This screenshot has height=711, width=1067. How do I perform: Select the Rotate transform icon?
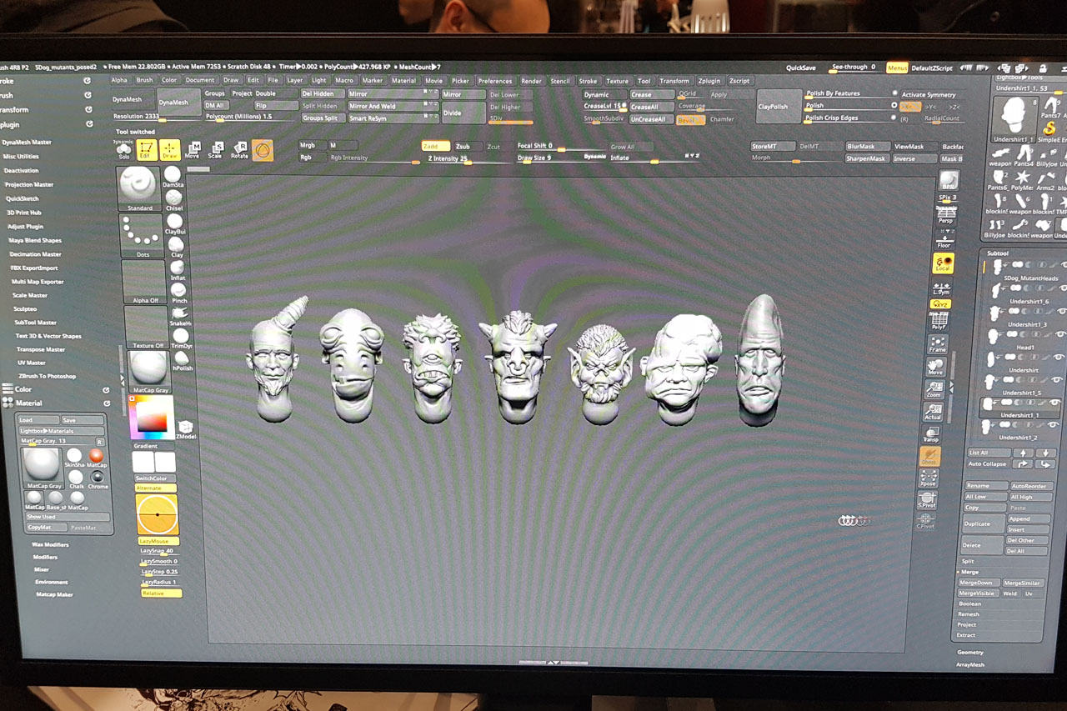[239, 151]
